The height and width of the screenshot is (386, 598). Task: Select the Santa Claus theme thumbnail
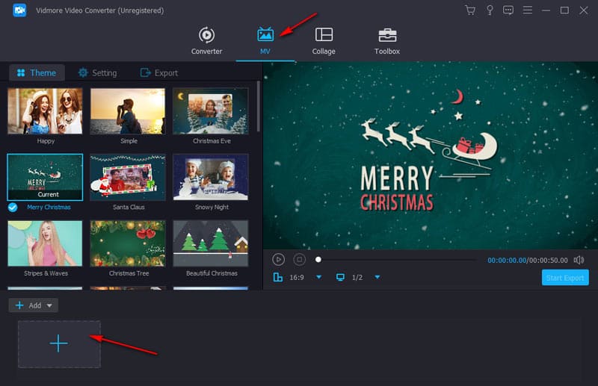point(128,178)
